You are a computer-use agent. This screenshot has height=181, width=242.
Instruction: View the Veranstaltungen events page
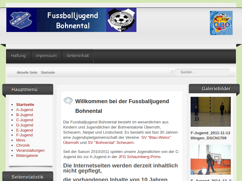coord(30,151)
